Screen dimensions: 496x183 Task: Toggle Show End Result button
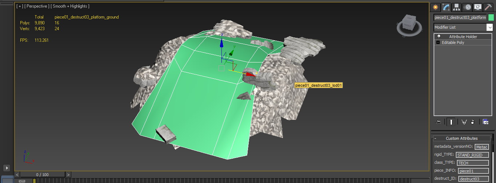(451, 122)
